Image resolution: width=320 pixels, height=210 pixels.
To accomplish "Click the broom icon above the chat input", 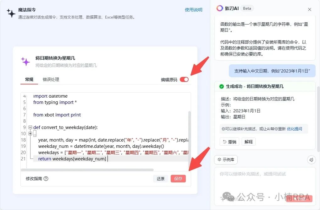I will (x=311, y=159).
